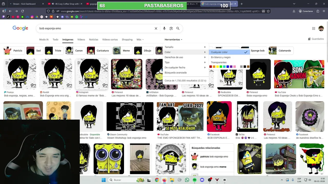Open the Windows Start menu
328x184 pixels.
click(x=104, y=180)
